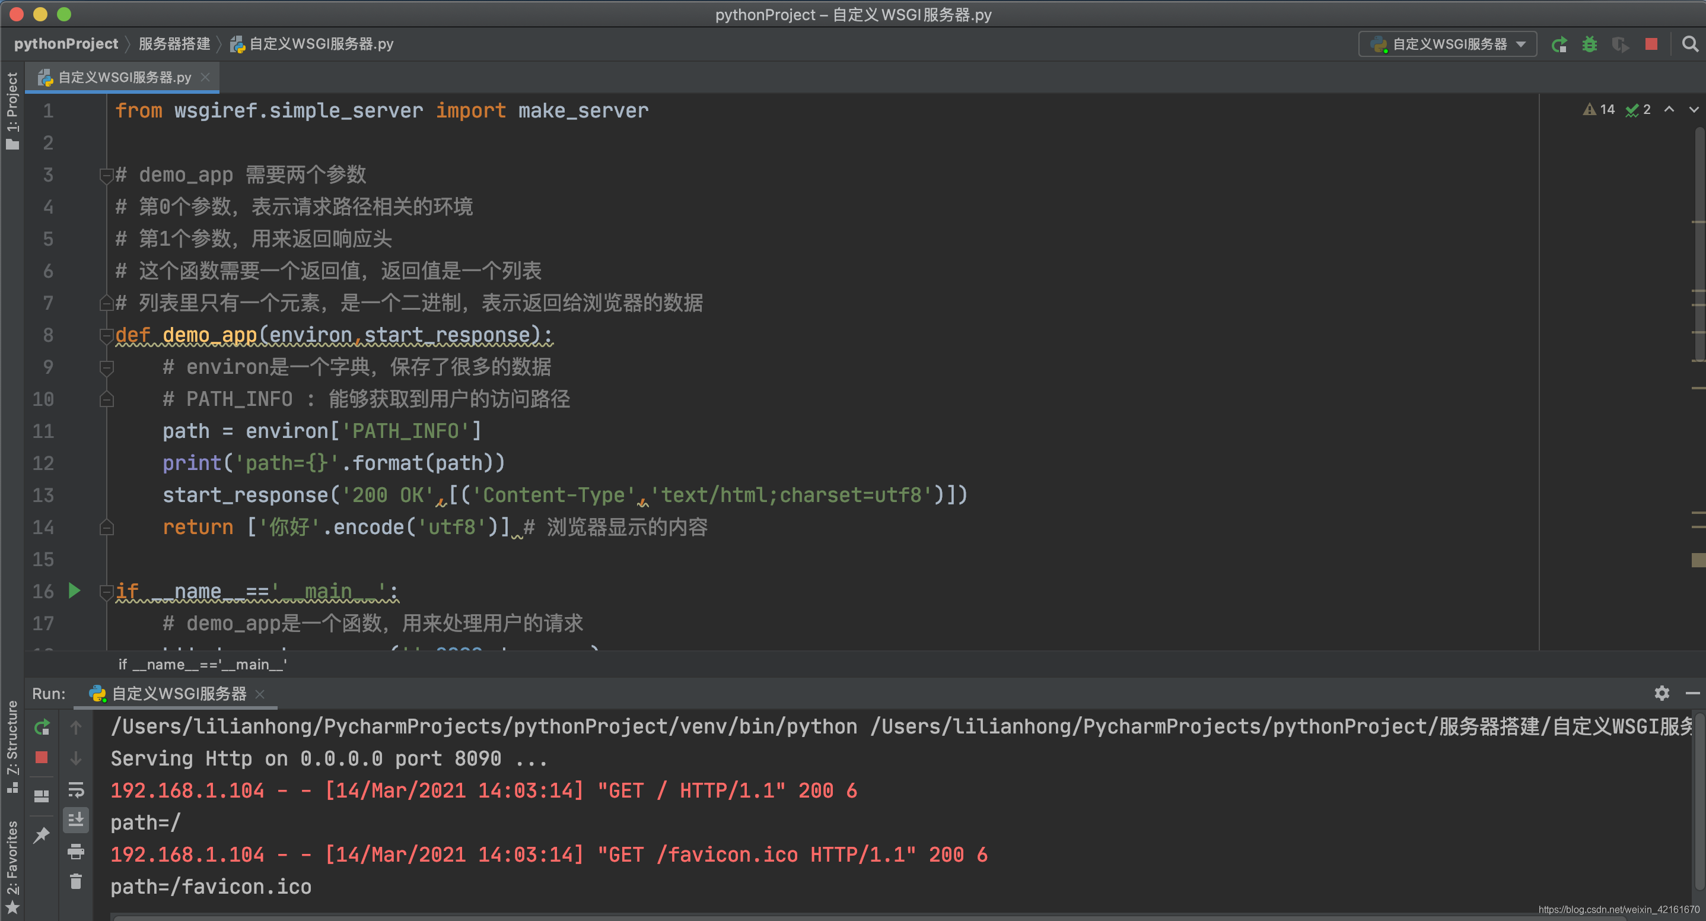Viewport: 1706px width, 921px height.
Task: Click fold end marker on line 7
Action: coord(106,303)
